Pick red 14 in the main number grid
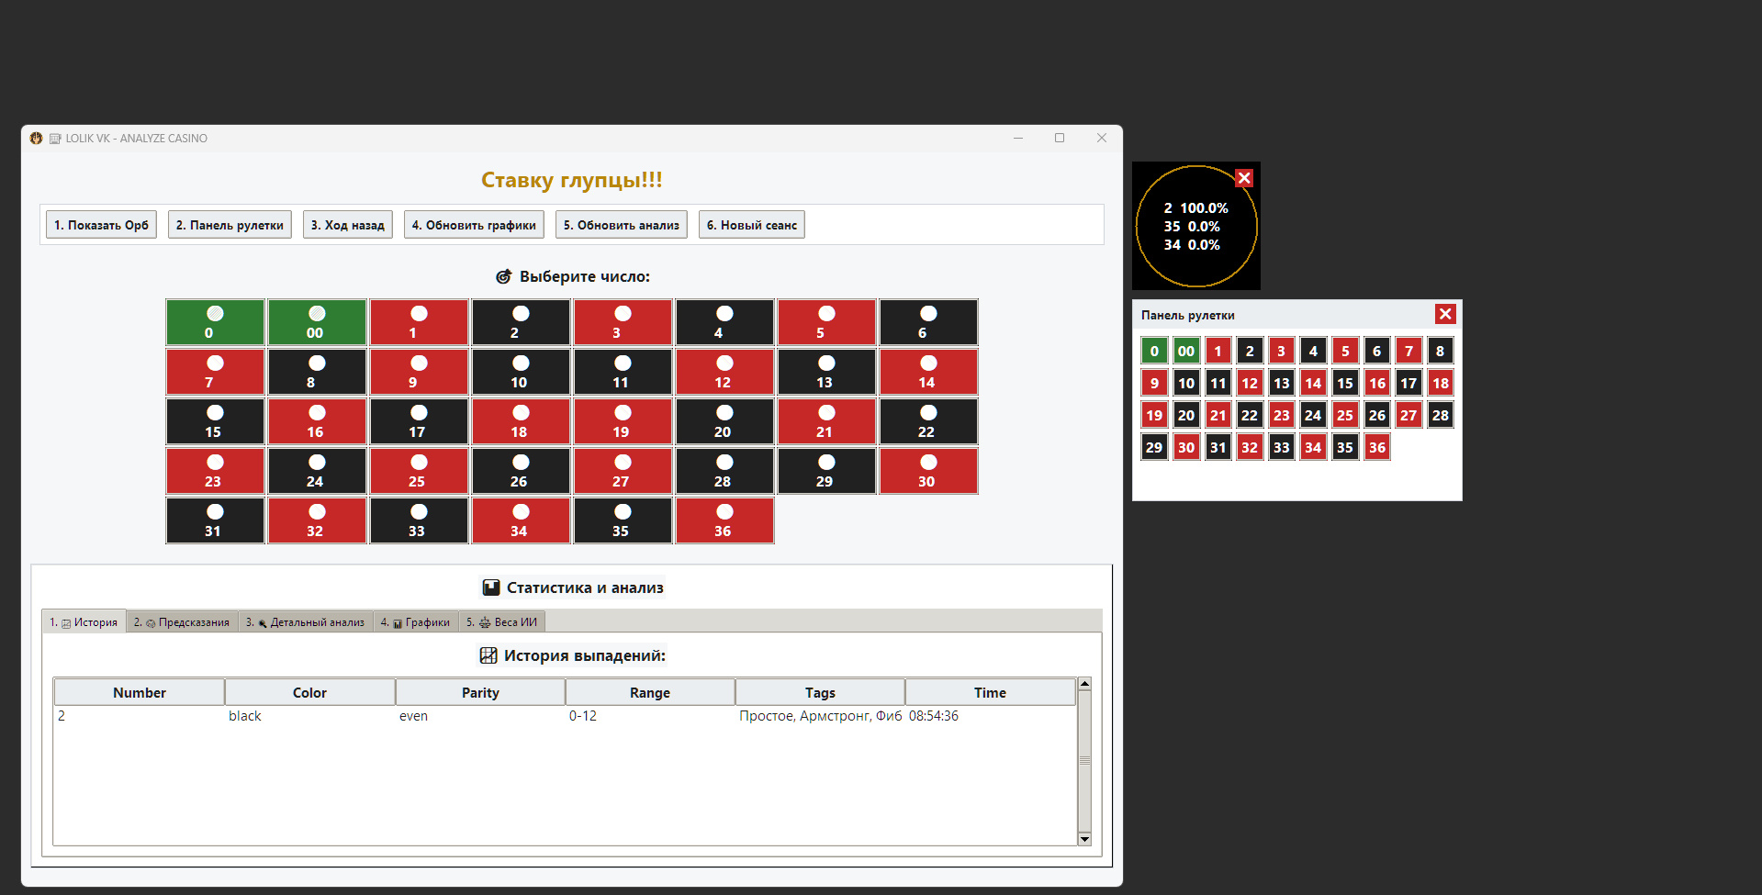 [x=928, y=372]
